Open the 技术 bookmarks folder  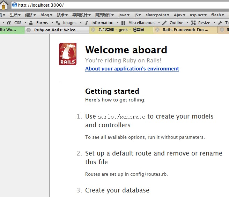pos(62,15)
